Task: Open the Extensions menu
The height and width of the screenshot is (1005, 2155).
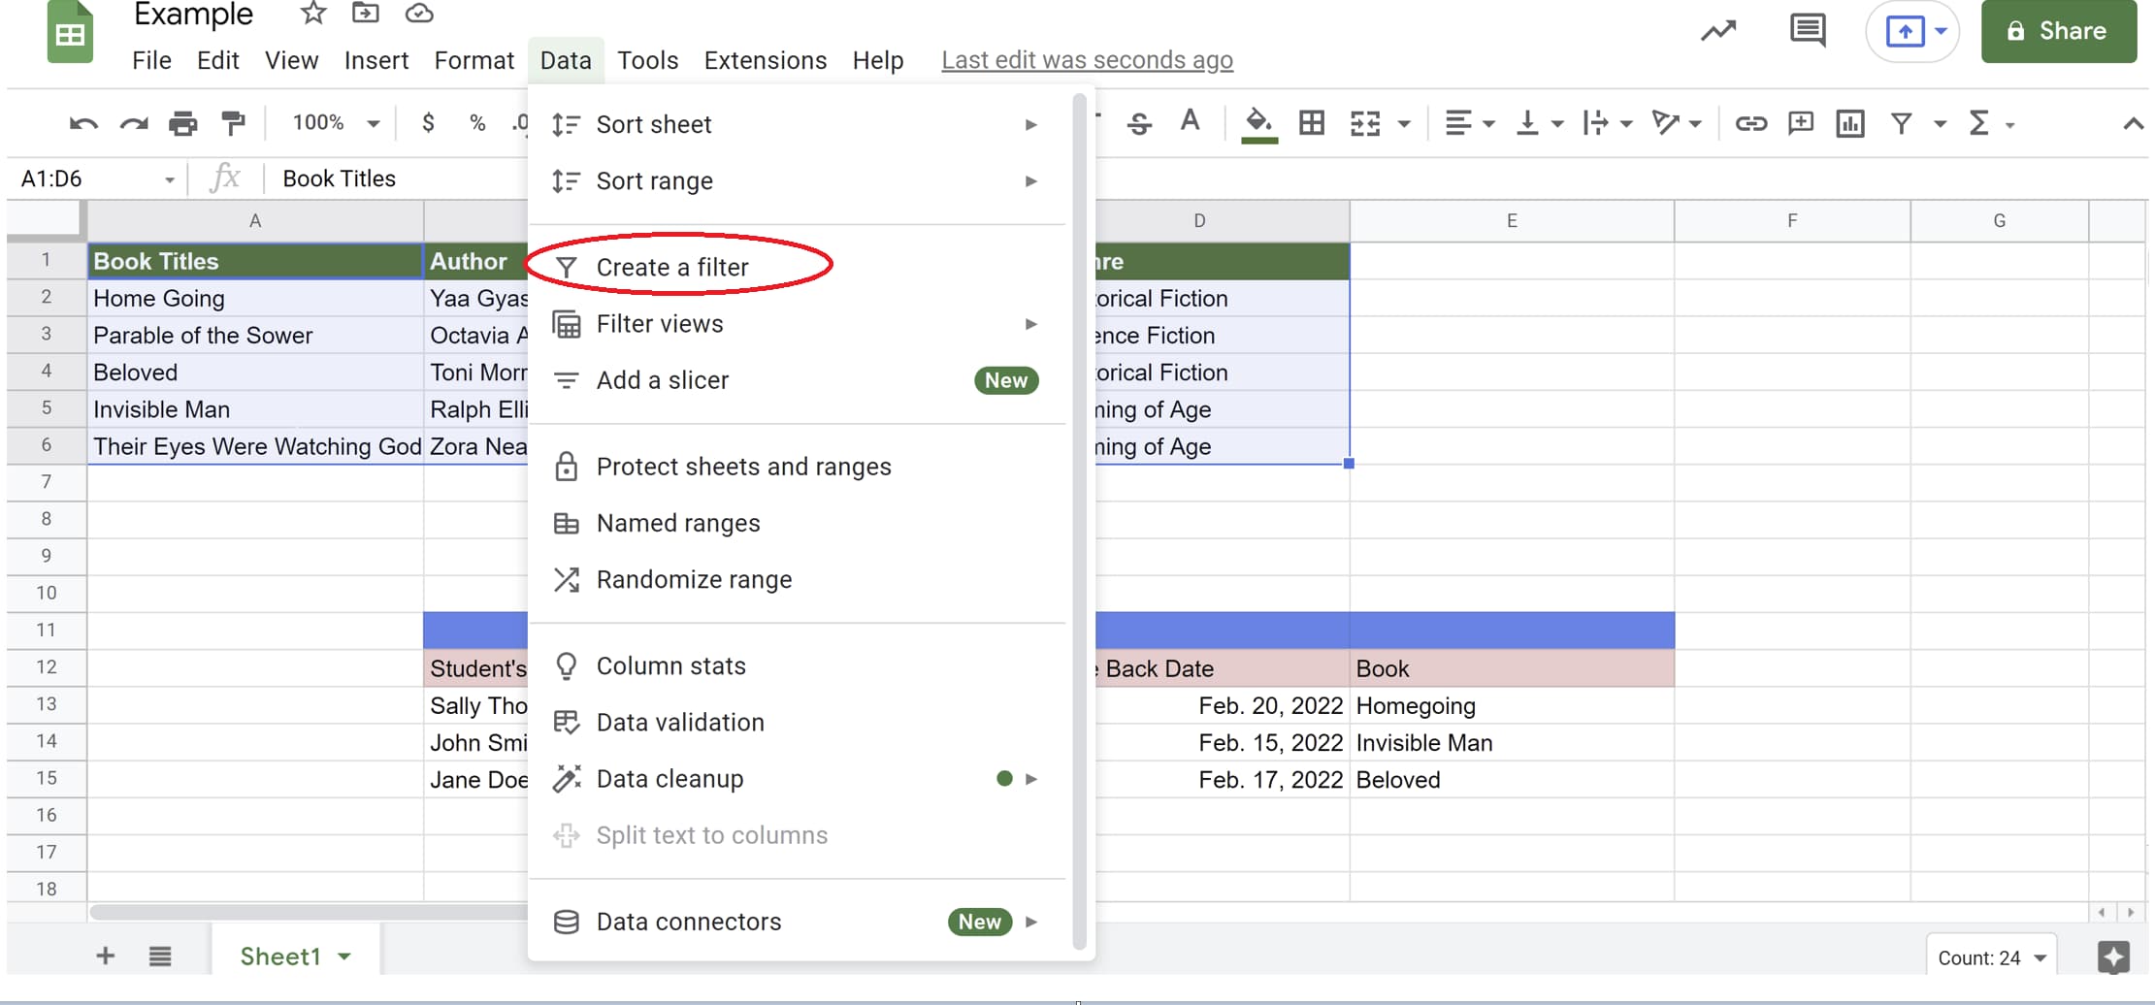Action: (765, 60)
